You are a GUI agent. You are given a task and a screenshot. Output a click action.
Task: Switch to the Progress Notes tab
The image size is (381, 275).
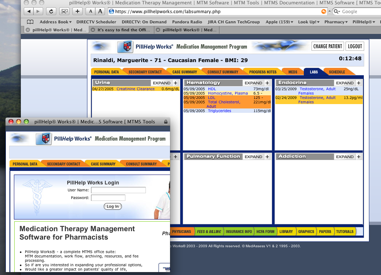(263, 72)
